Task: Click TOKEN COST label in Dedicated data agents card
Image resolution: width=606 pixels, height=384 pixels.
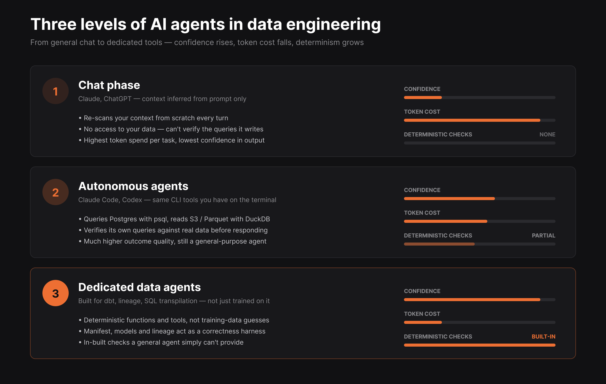Action: [422, 314]
